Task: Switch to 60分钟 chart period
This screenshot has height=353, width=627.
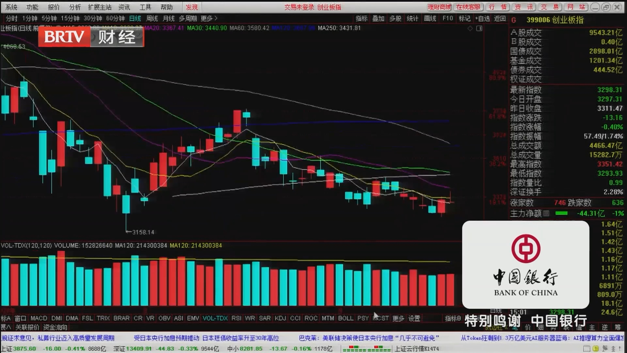Action: tap(115, 19)
